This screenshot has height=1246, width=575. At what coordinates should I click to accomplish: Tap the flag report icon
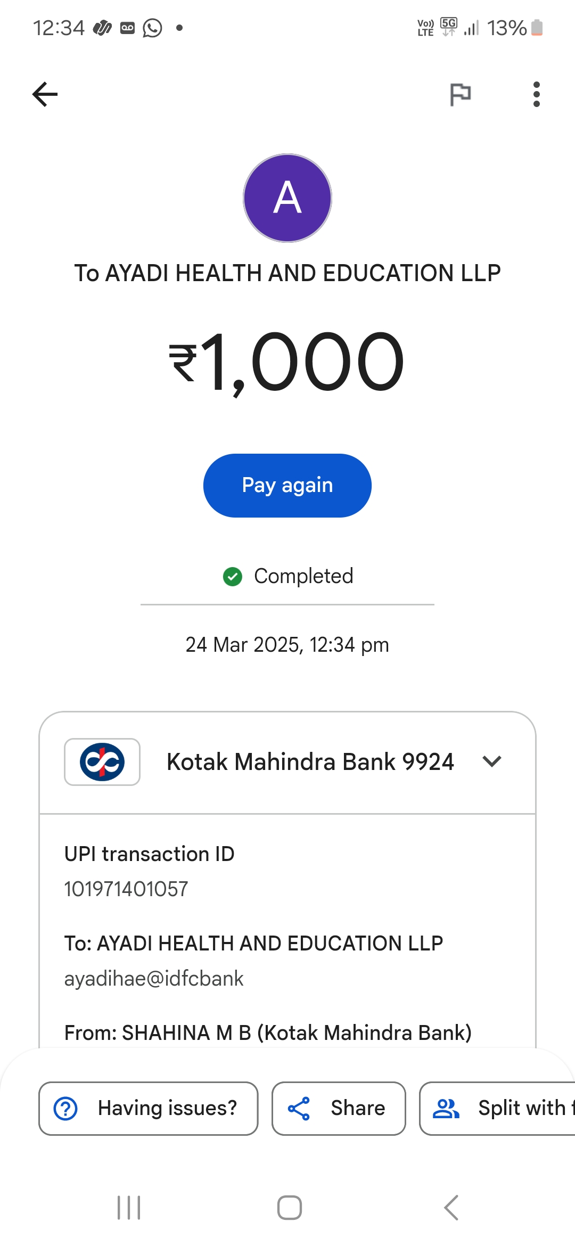point(460,95)
